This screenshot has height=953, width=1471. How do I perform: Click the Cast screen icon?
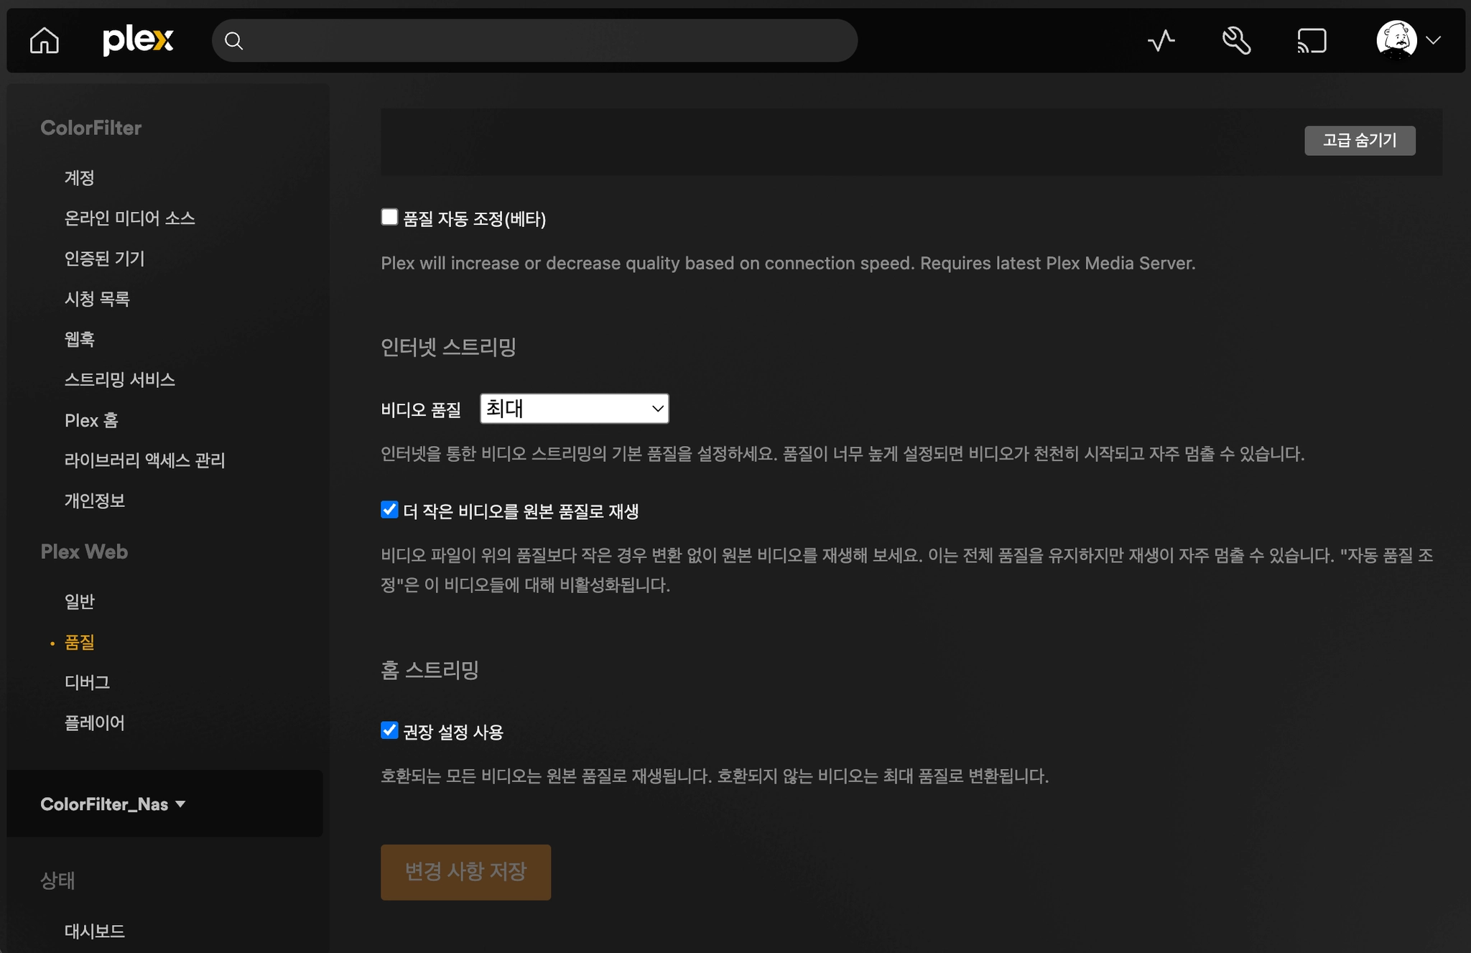point(1312,40)
